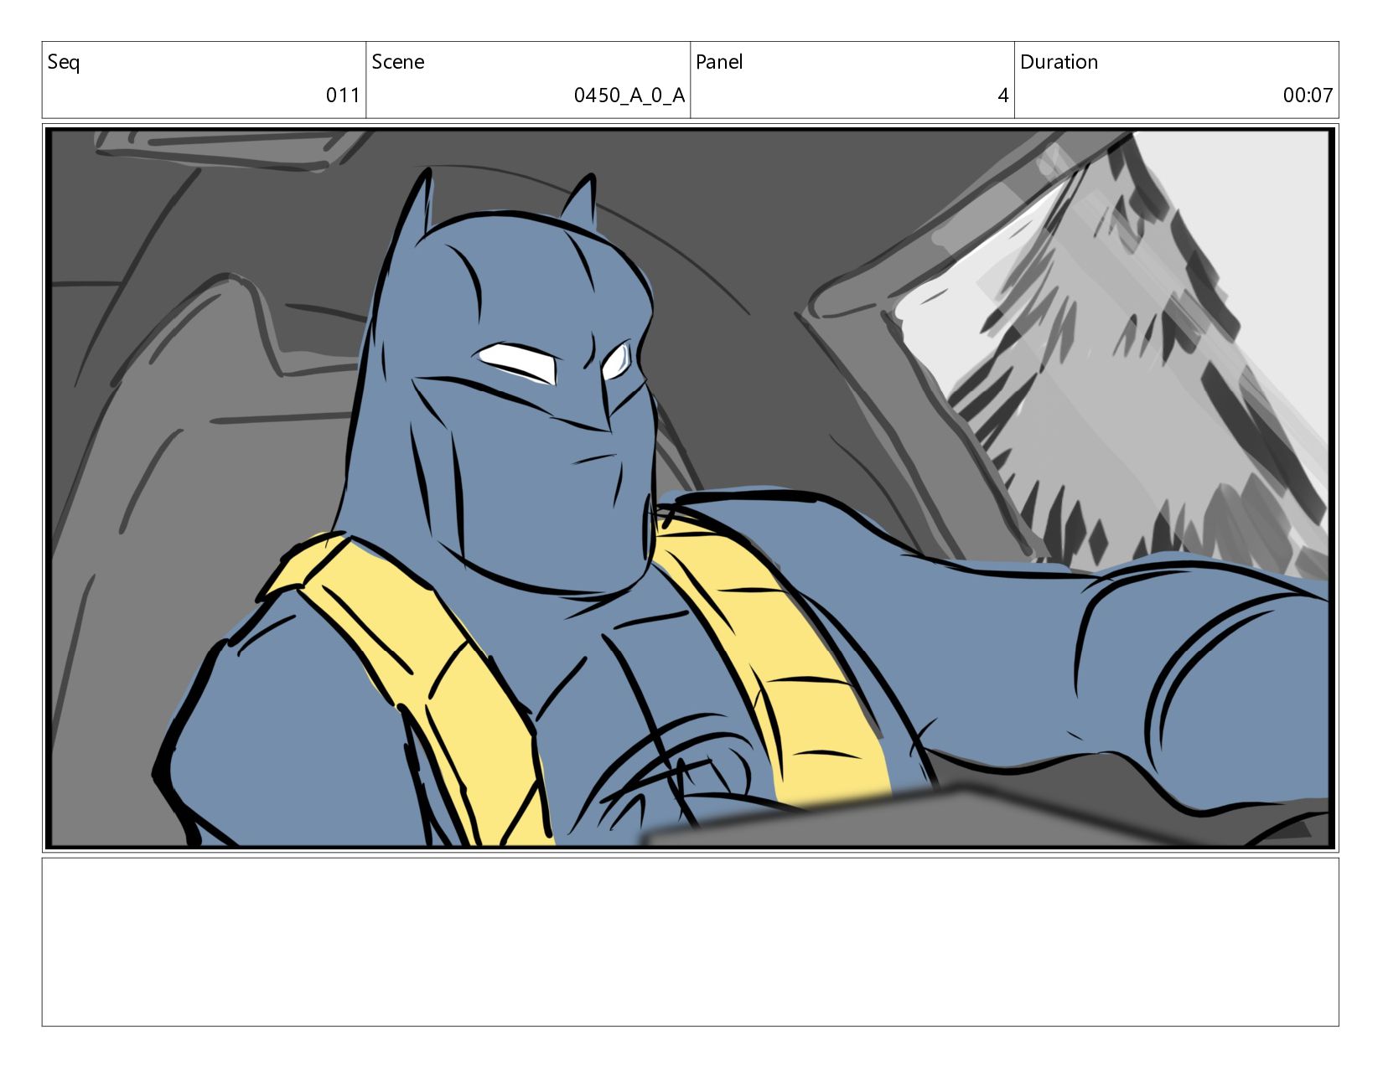Select the scene value "0450_A_0_A"
Image resolution: width=1383 pixels, height=1068 pixels.
[x=629, y=95]
